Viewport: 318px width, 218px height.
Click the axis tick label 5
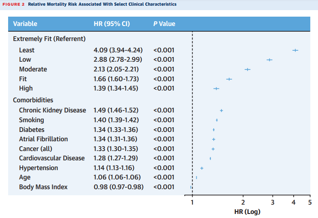pos(309,203)
